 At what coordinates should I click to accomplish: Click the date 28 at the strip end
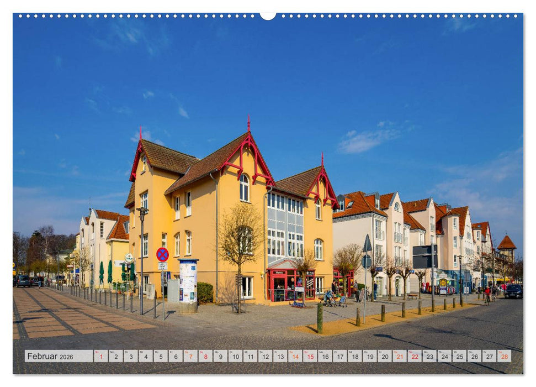(x=503, y=356)
